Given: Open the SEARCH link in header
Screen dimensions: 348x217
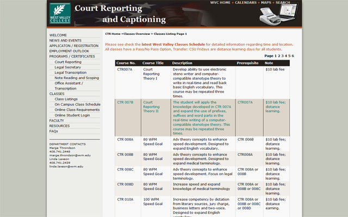Looking at the screenshot, I should pyautogui.click(x=283, y=3).
